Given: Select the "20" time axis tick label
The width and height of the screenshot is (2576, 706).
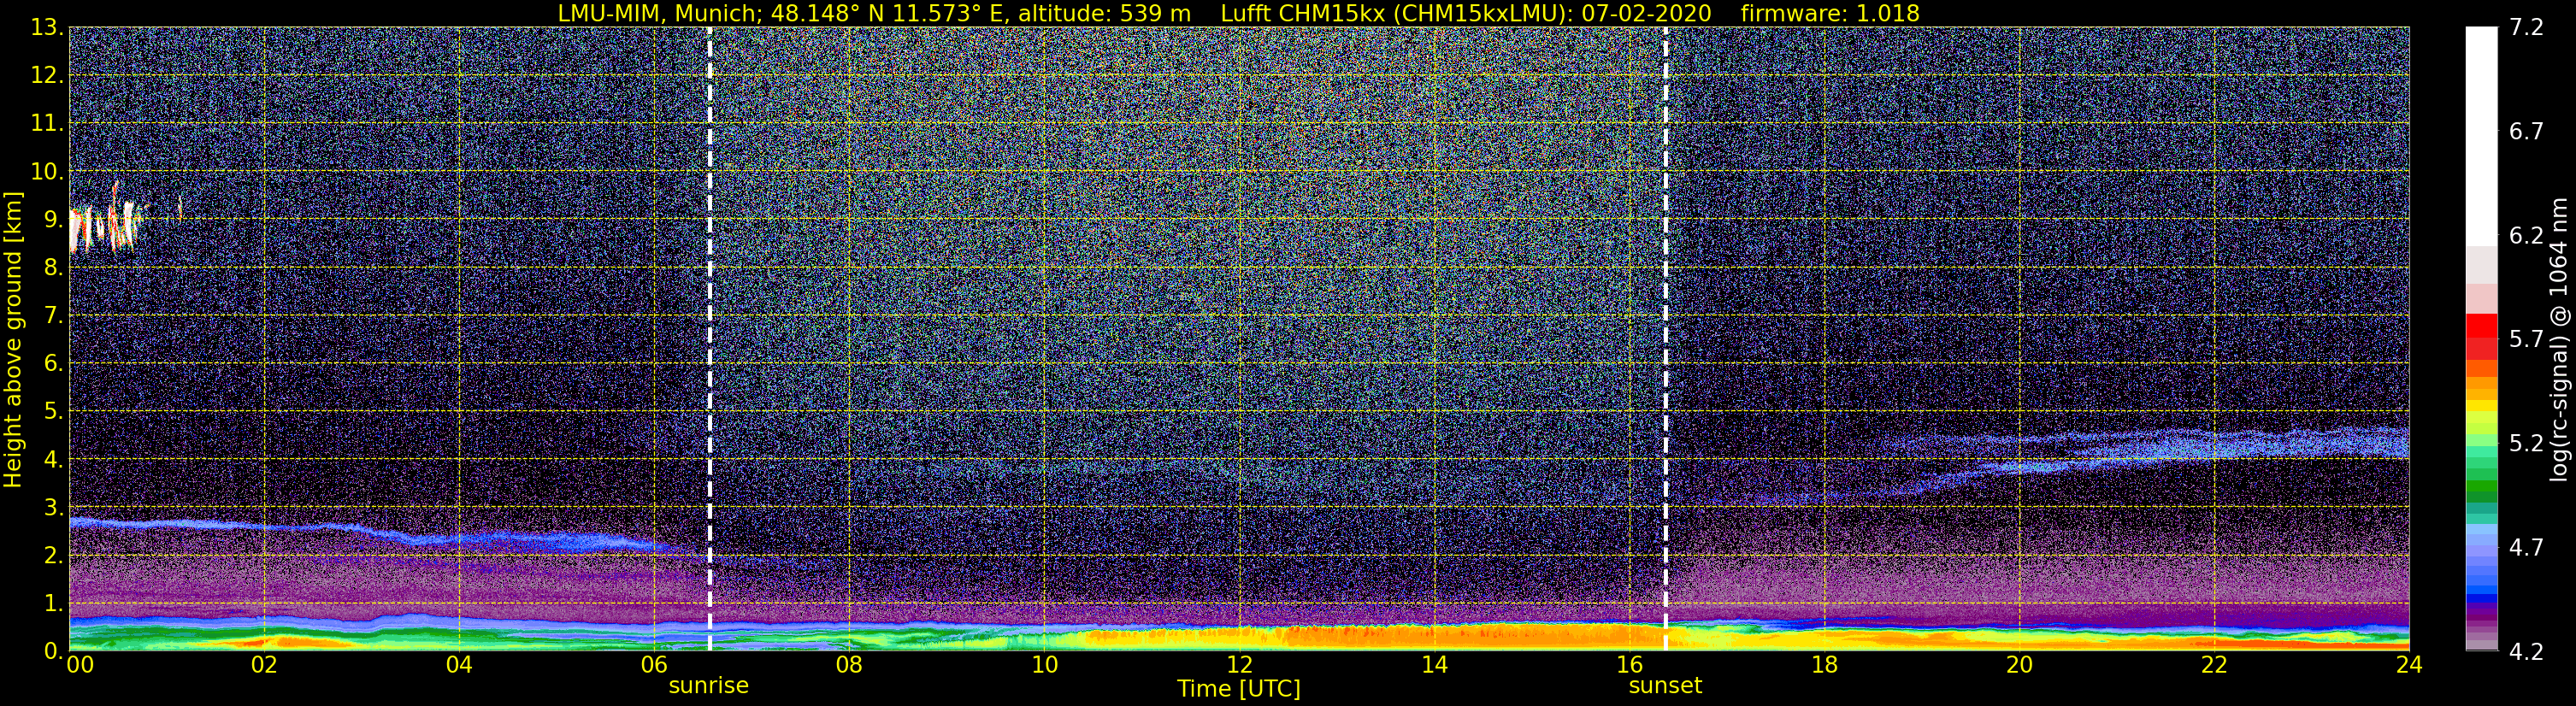Looking at the screenshot, I should pyautogui.click(x=2019, y=665).
